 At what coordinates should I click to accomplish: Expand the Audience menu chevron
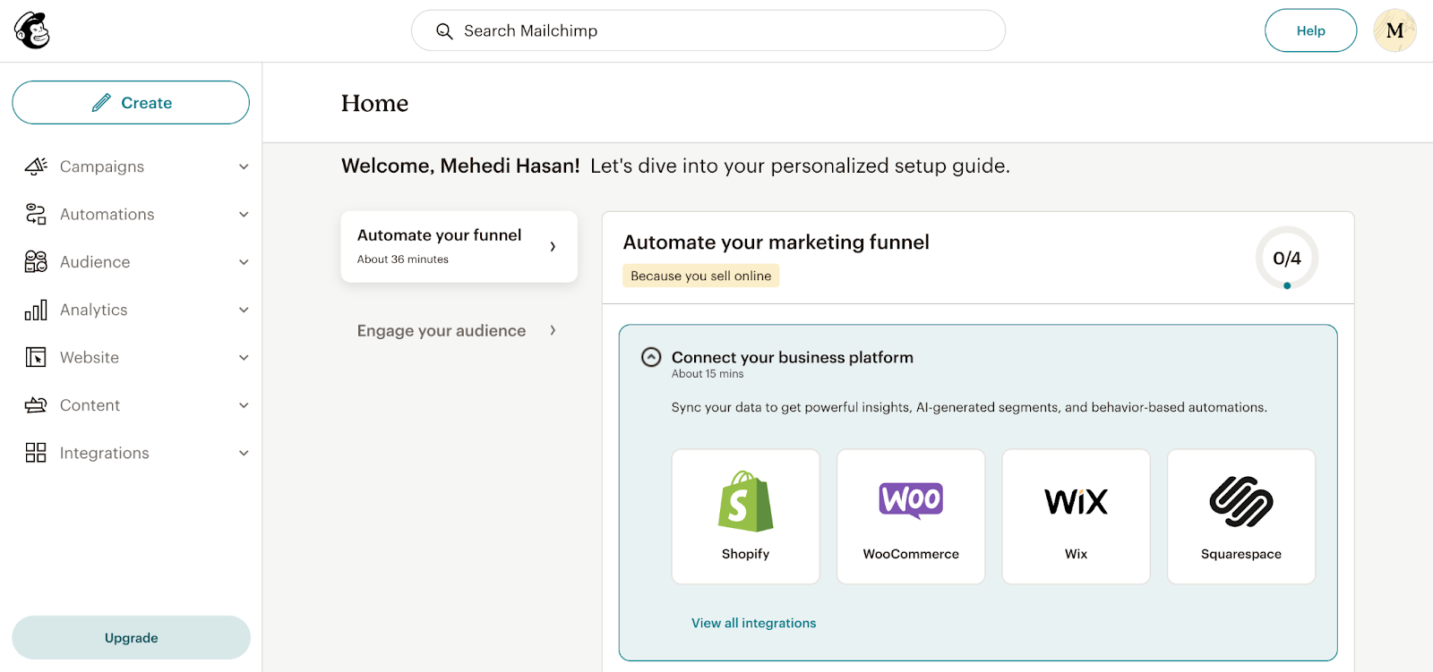coord(244,262)
